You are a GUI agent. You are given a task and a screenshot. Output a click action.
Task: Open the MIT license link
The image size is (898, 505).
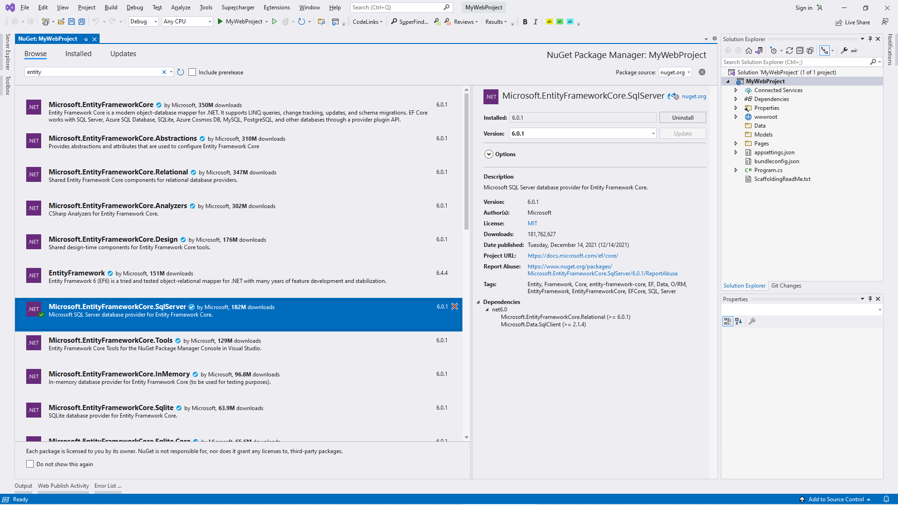[532, 224]
